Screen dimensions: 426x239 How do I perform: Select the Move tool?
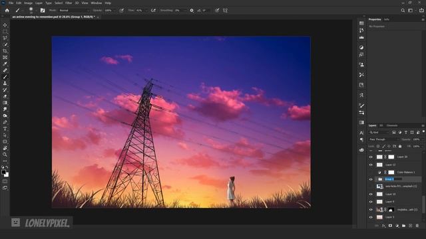pos(5,25)
